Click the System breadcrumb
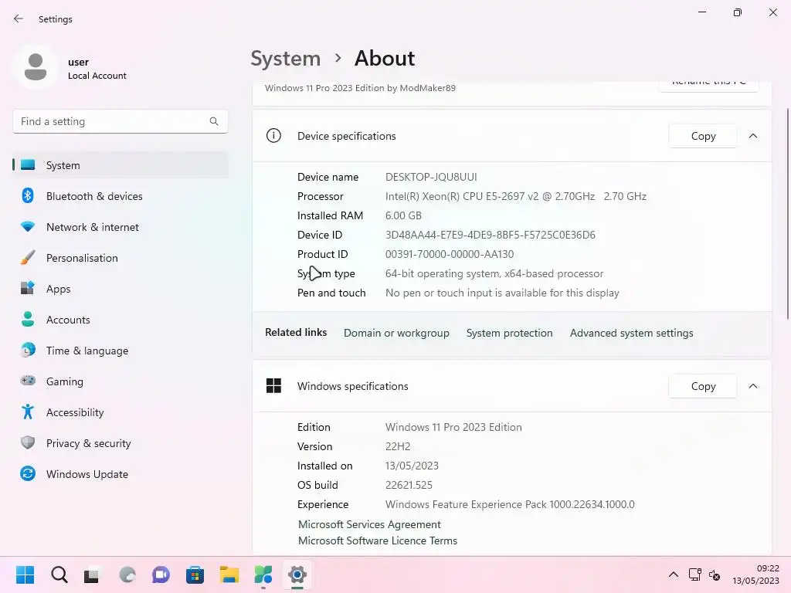The height and width of the screenshot is (593, 791). tap(286, 59)
